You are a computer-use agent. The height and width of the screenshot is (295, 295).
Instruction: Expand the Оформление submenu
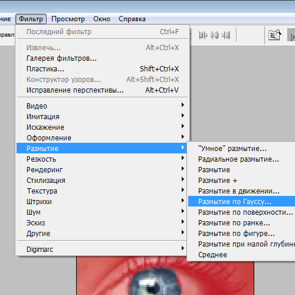coord(101,138)
